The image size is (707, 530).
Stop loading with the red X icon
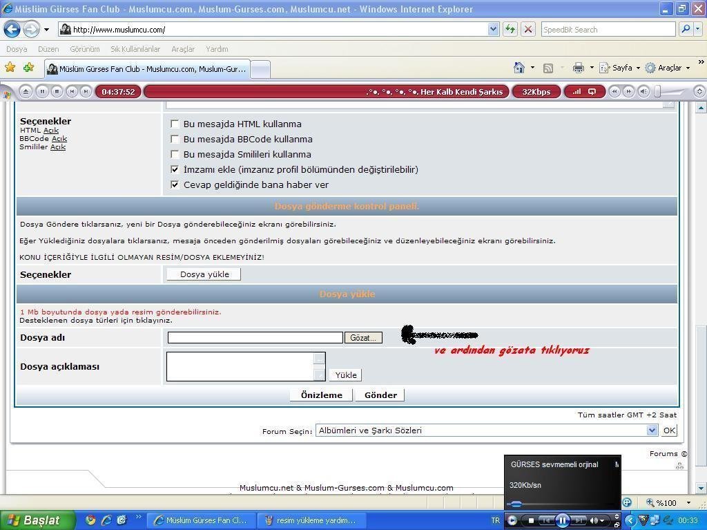(x=528, y=30)
